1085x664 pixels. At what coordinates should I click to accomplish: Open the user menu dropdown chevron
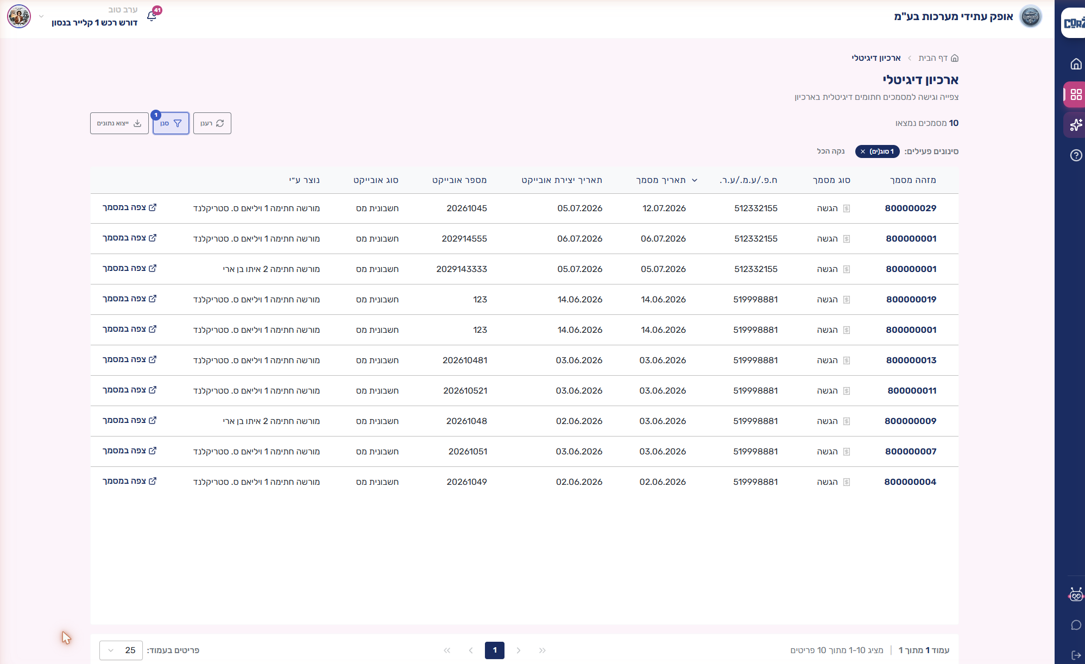point(41,16)
